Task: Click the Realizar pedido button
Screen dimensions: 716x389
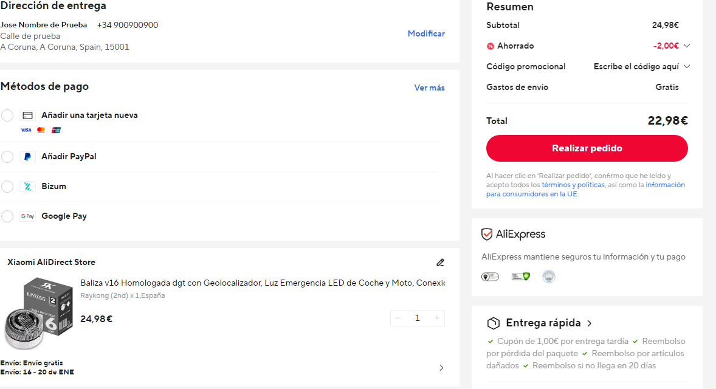Action: click(587, 148)
